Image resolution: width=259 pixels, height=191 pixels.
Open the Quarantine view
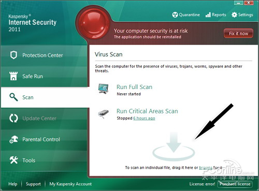(186, 15)
